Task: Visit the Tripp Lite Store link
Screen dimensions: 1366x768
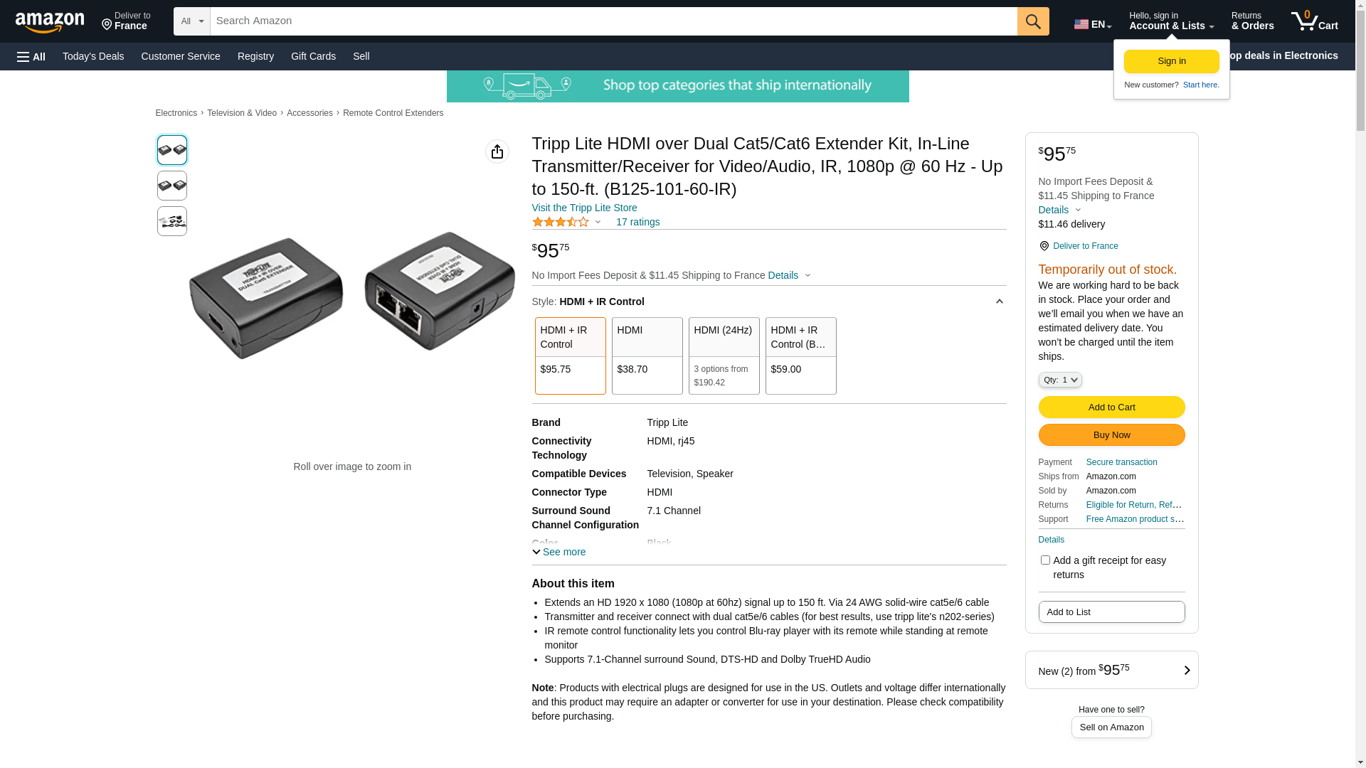Action: 584,208
